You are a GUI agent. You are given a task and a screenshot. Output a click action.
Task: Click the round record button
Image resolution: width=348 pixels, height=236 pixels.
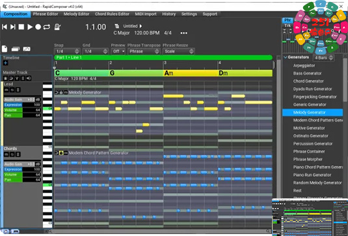(x=38, y=27)
